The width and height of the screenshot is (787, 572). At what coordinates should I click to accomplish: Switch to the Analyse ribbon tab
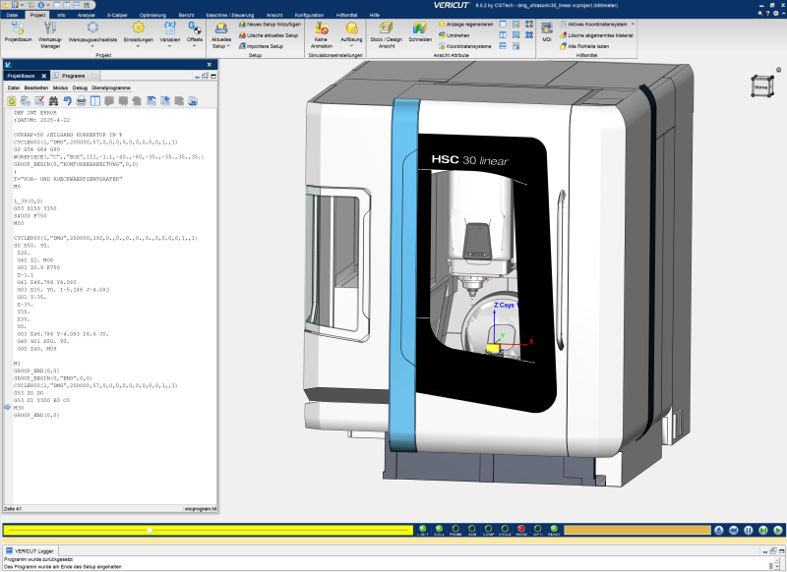[x=87, y=15]
